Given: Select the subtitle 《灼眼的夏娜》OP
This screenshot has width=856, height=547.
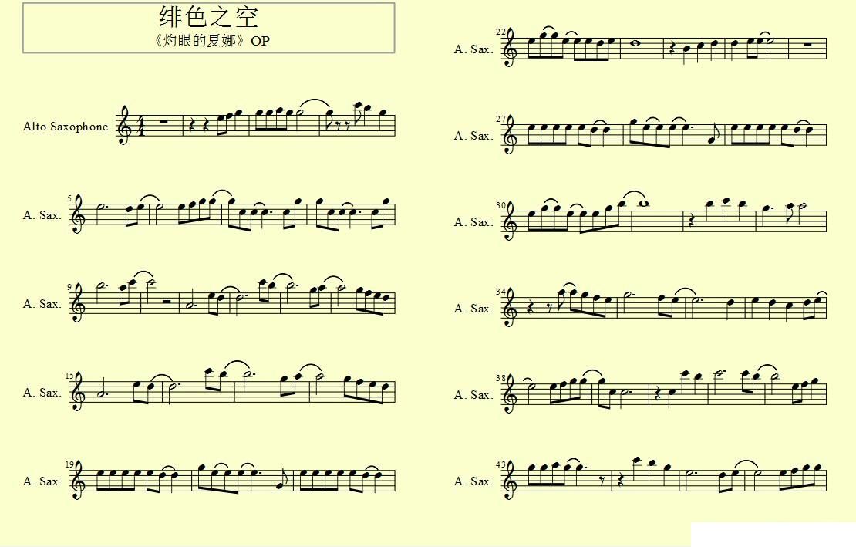Looking at the screenshot, I should pyautogui.click(x=211, y=40).
